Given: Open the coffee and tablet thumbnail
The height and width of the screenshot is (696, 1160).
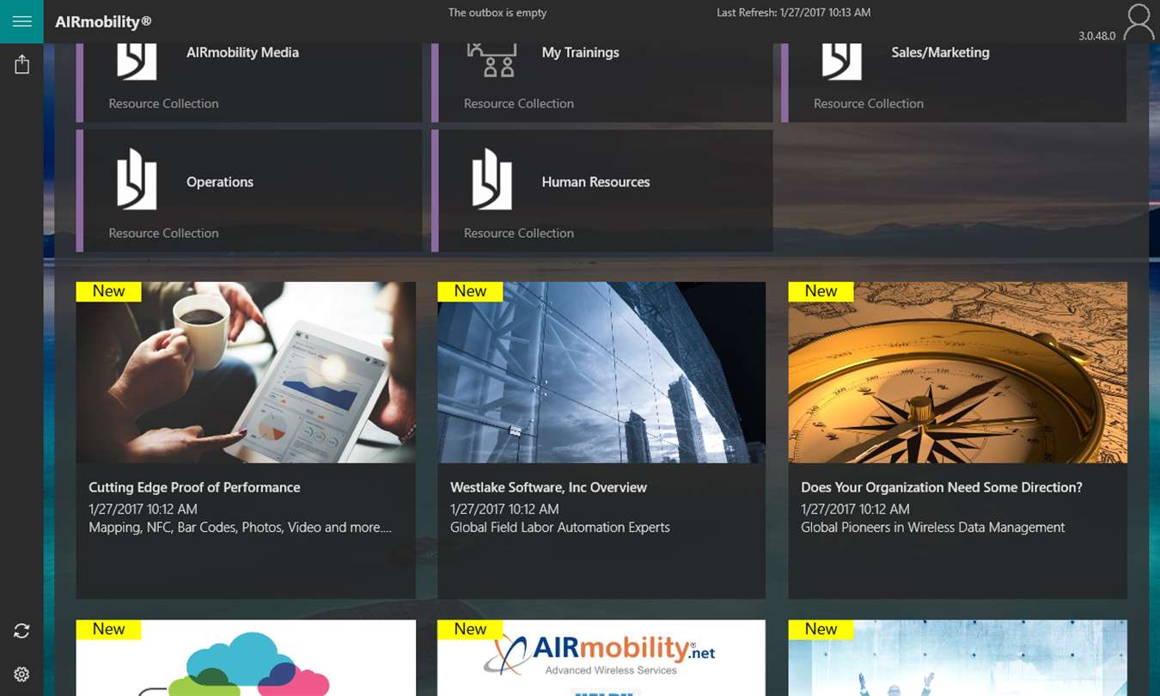Looking at the screenshot, I should coord(246,373).
